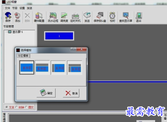Choose template with top and left bars
167x122 pixels.
coord(75,67)
